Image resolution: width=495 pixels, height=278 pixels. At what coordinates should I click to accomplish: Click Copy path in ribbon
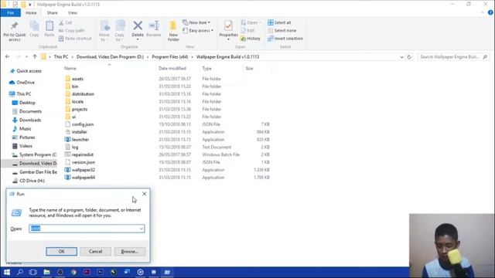pos(72,31)
